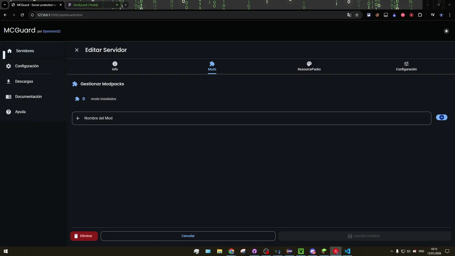Click the MCGuard logo title
455x256 pixels.
(20, 30)
